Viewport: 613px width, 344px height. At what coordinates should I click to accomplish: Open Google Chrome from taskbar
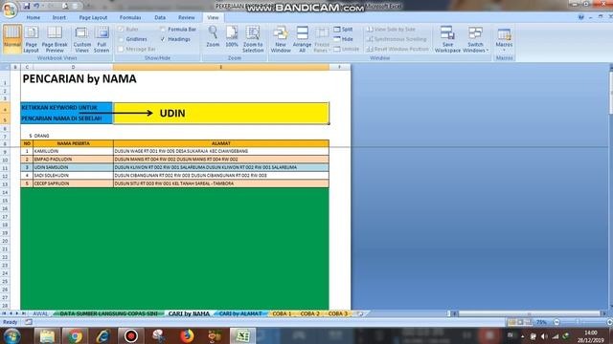coord(75,335)
